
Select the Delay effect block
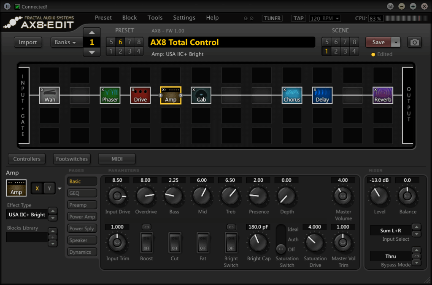click(322, 95)
